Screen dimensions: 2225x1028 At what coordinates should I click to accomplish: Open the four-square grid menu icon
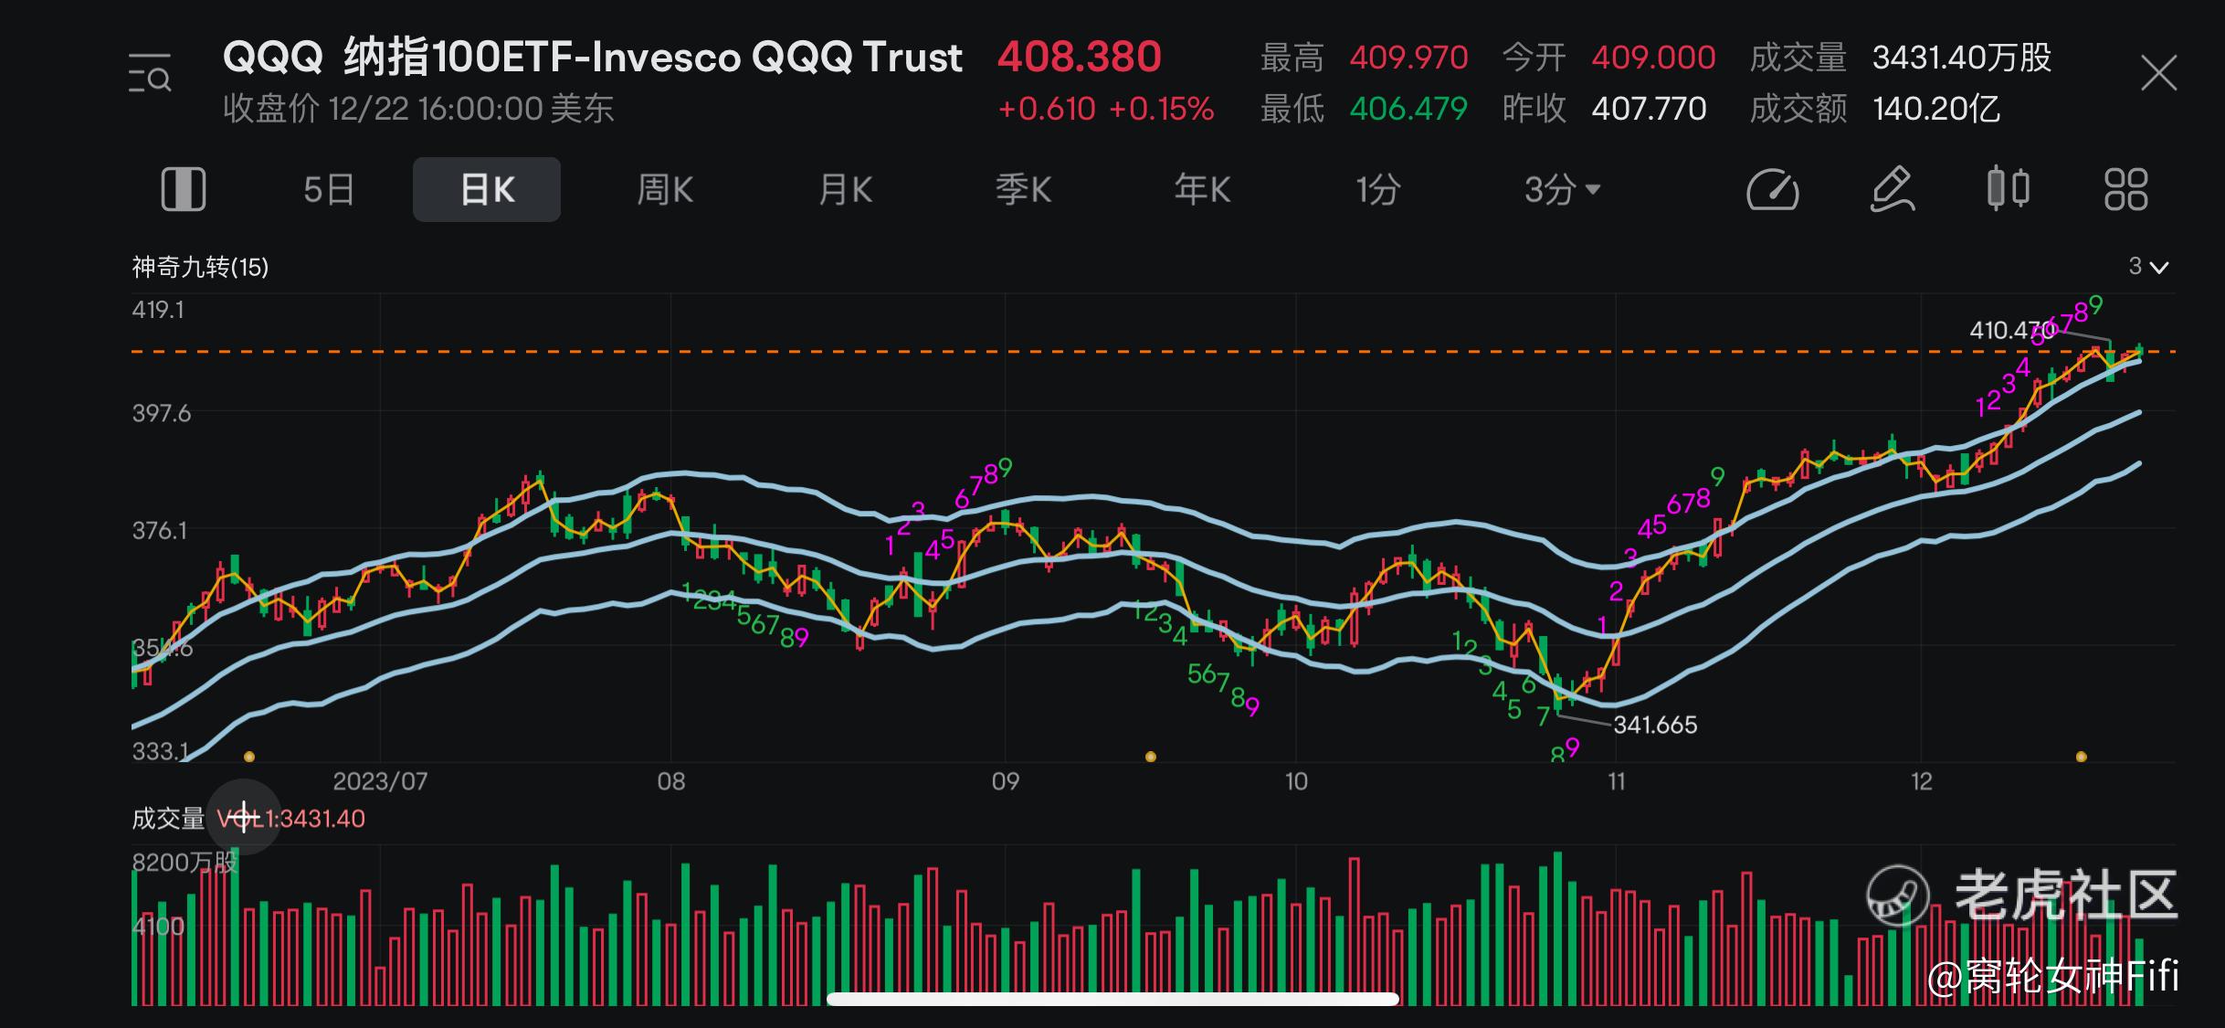click(x=2125, y=189)
